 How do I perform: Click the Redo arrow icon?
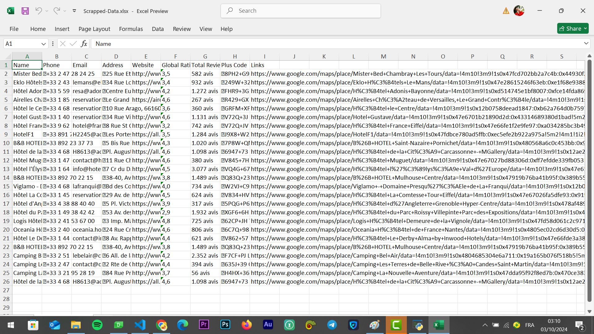tap(56, 11)
